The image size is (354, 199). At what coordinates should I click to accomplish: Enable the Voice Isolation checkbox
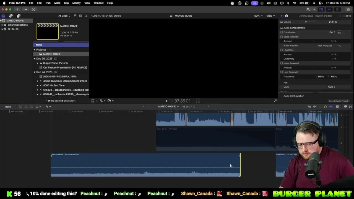(x=282, y=37)
